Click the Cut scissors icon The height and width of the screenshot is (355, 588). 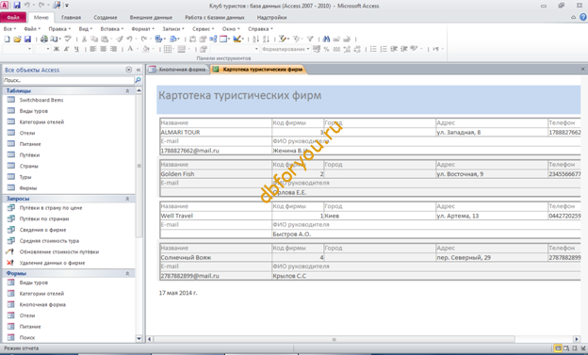click(x=85, y=39)
